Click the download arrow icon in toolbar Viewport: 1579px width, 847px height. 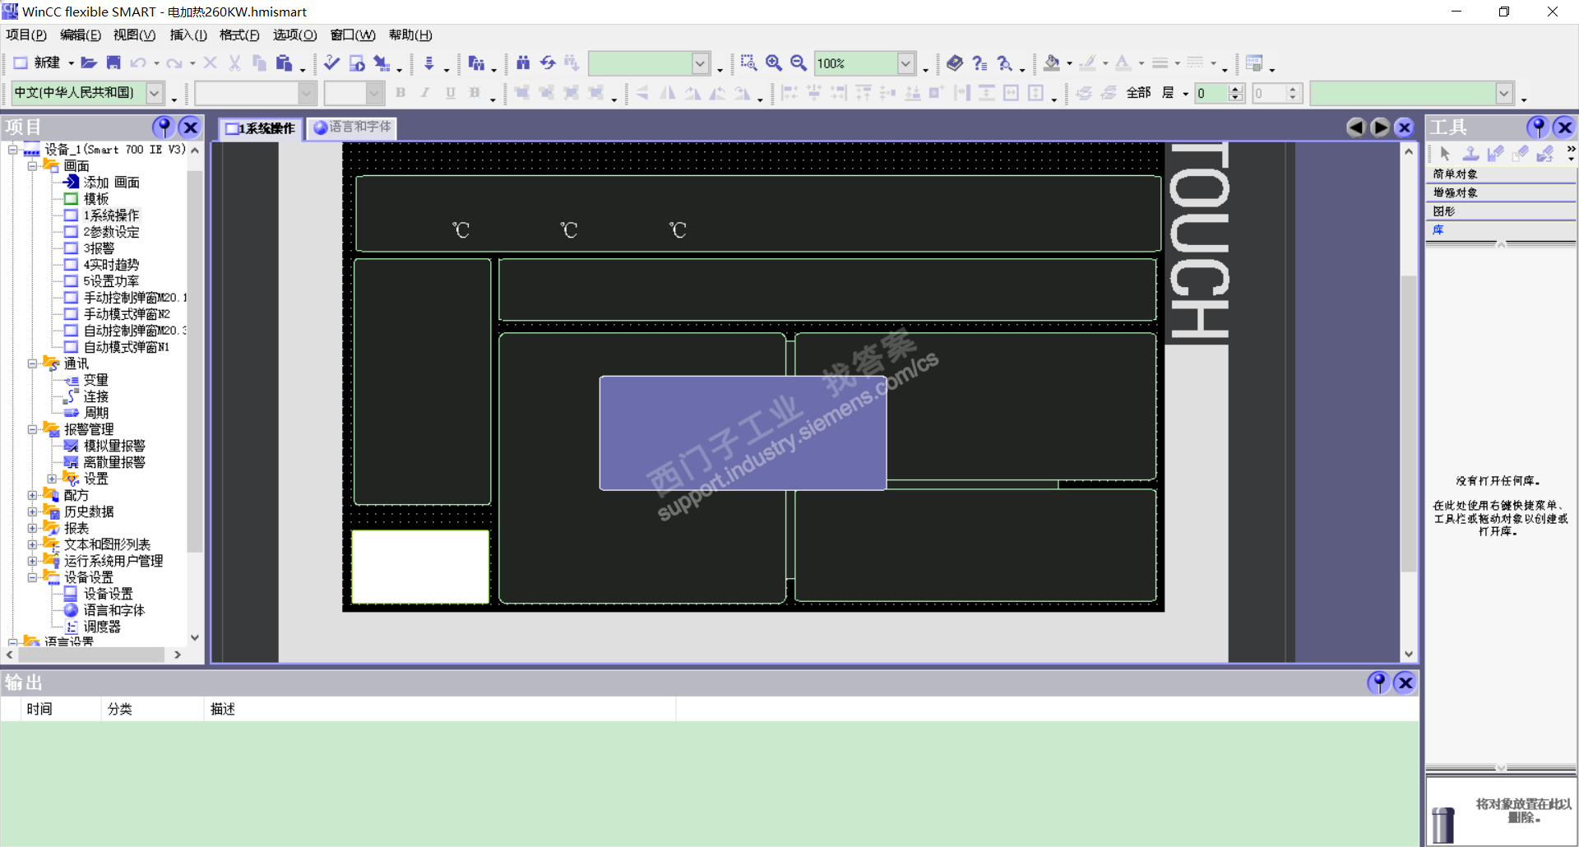pos(428,62)
